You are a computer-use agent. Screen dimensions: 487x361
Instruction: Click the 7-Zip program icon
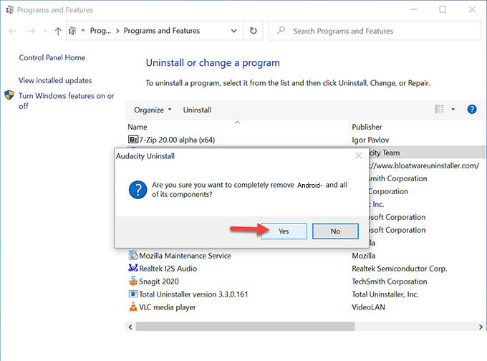tap(133, 139)
